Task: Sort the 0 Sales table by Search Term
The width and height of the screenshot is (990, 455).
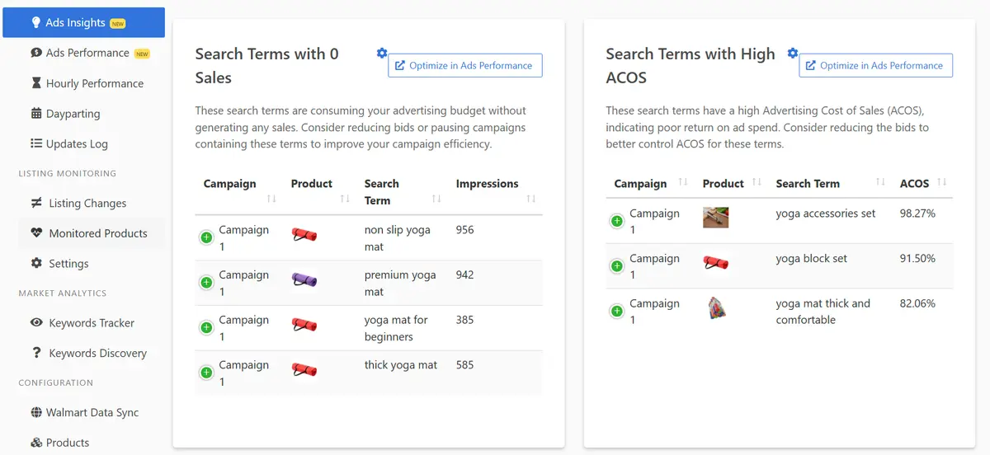Action: point(436,199)
